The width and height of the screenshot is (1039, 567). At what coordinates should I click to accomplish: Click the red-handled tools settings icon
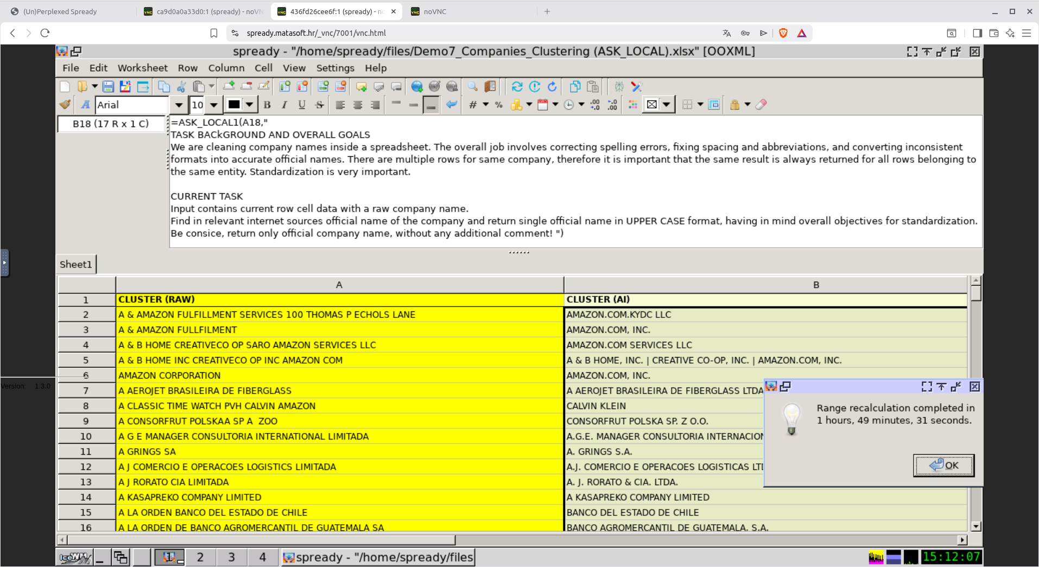point(637,87)
